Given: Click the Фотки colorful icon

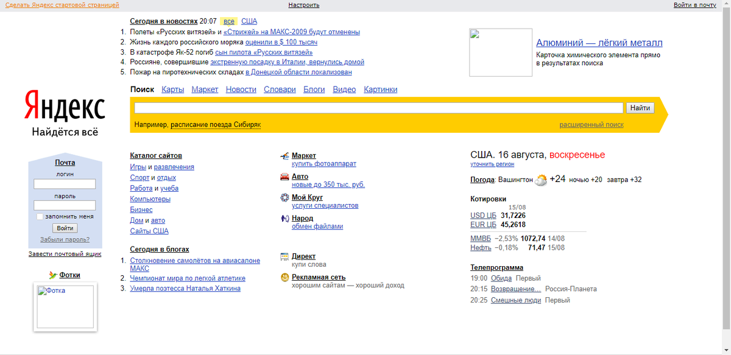Looking at the screenshot, I should coord(54,275).
